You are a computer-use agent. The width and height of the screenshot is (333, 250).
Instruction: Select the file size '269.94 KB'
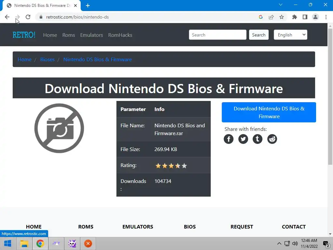[166, 149]
